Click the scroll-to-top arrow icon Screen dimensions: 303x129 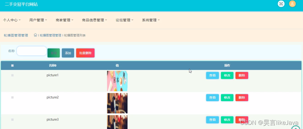296,127
